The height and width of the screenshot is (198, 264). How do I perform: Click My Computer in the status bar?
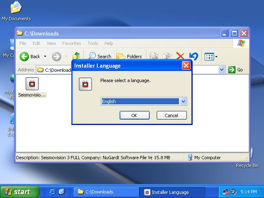[204, 158]
